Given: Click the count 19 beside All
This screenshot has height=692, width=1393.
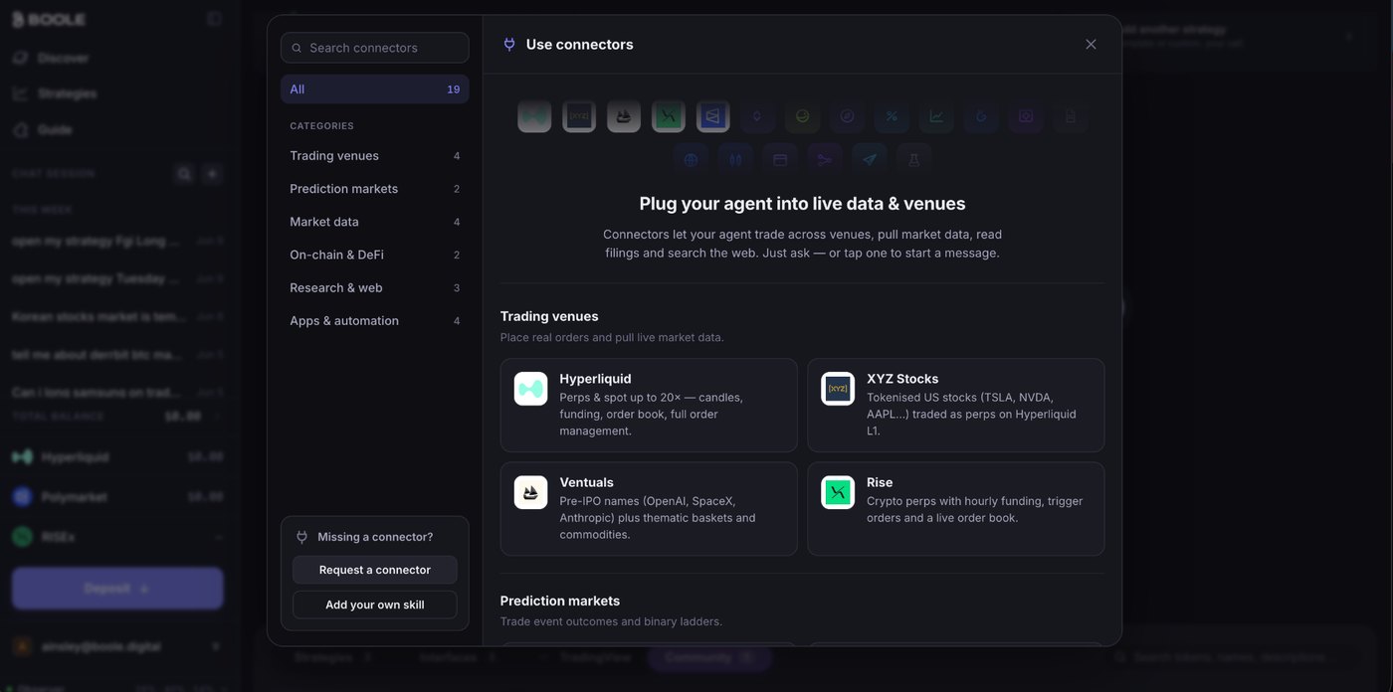Looking at the screenshot, I should pos(454,89).
